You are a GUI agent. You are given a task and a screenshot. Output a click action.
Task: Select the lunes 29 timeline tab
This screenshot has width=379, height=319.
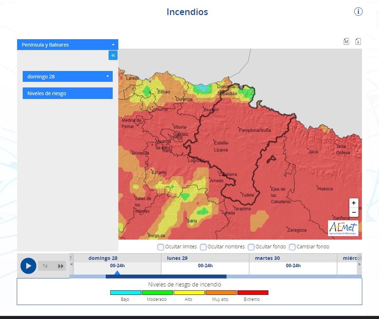pos(205,265)
